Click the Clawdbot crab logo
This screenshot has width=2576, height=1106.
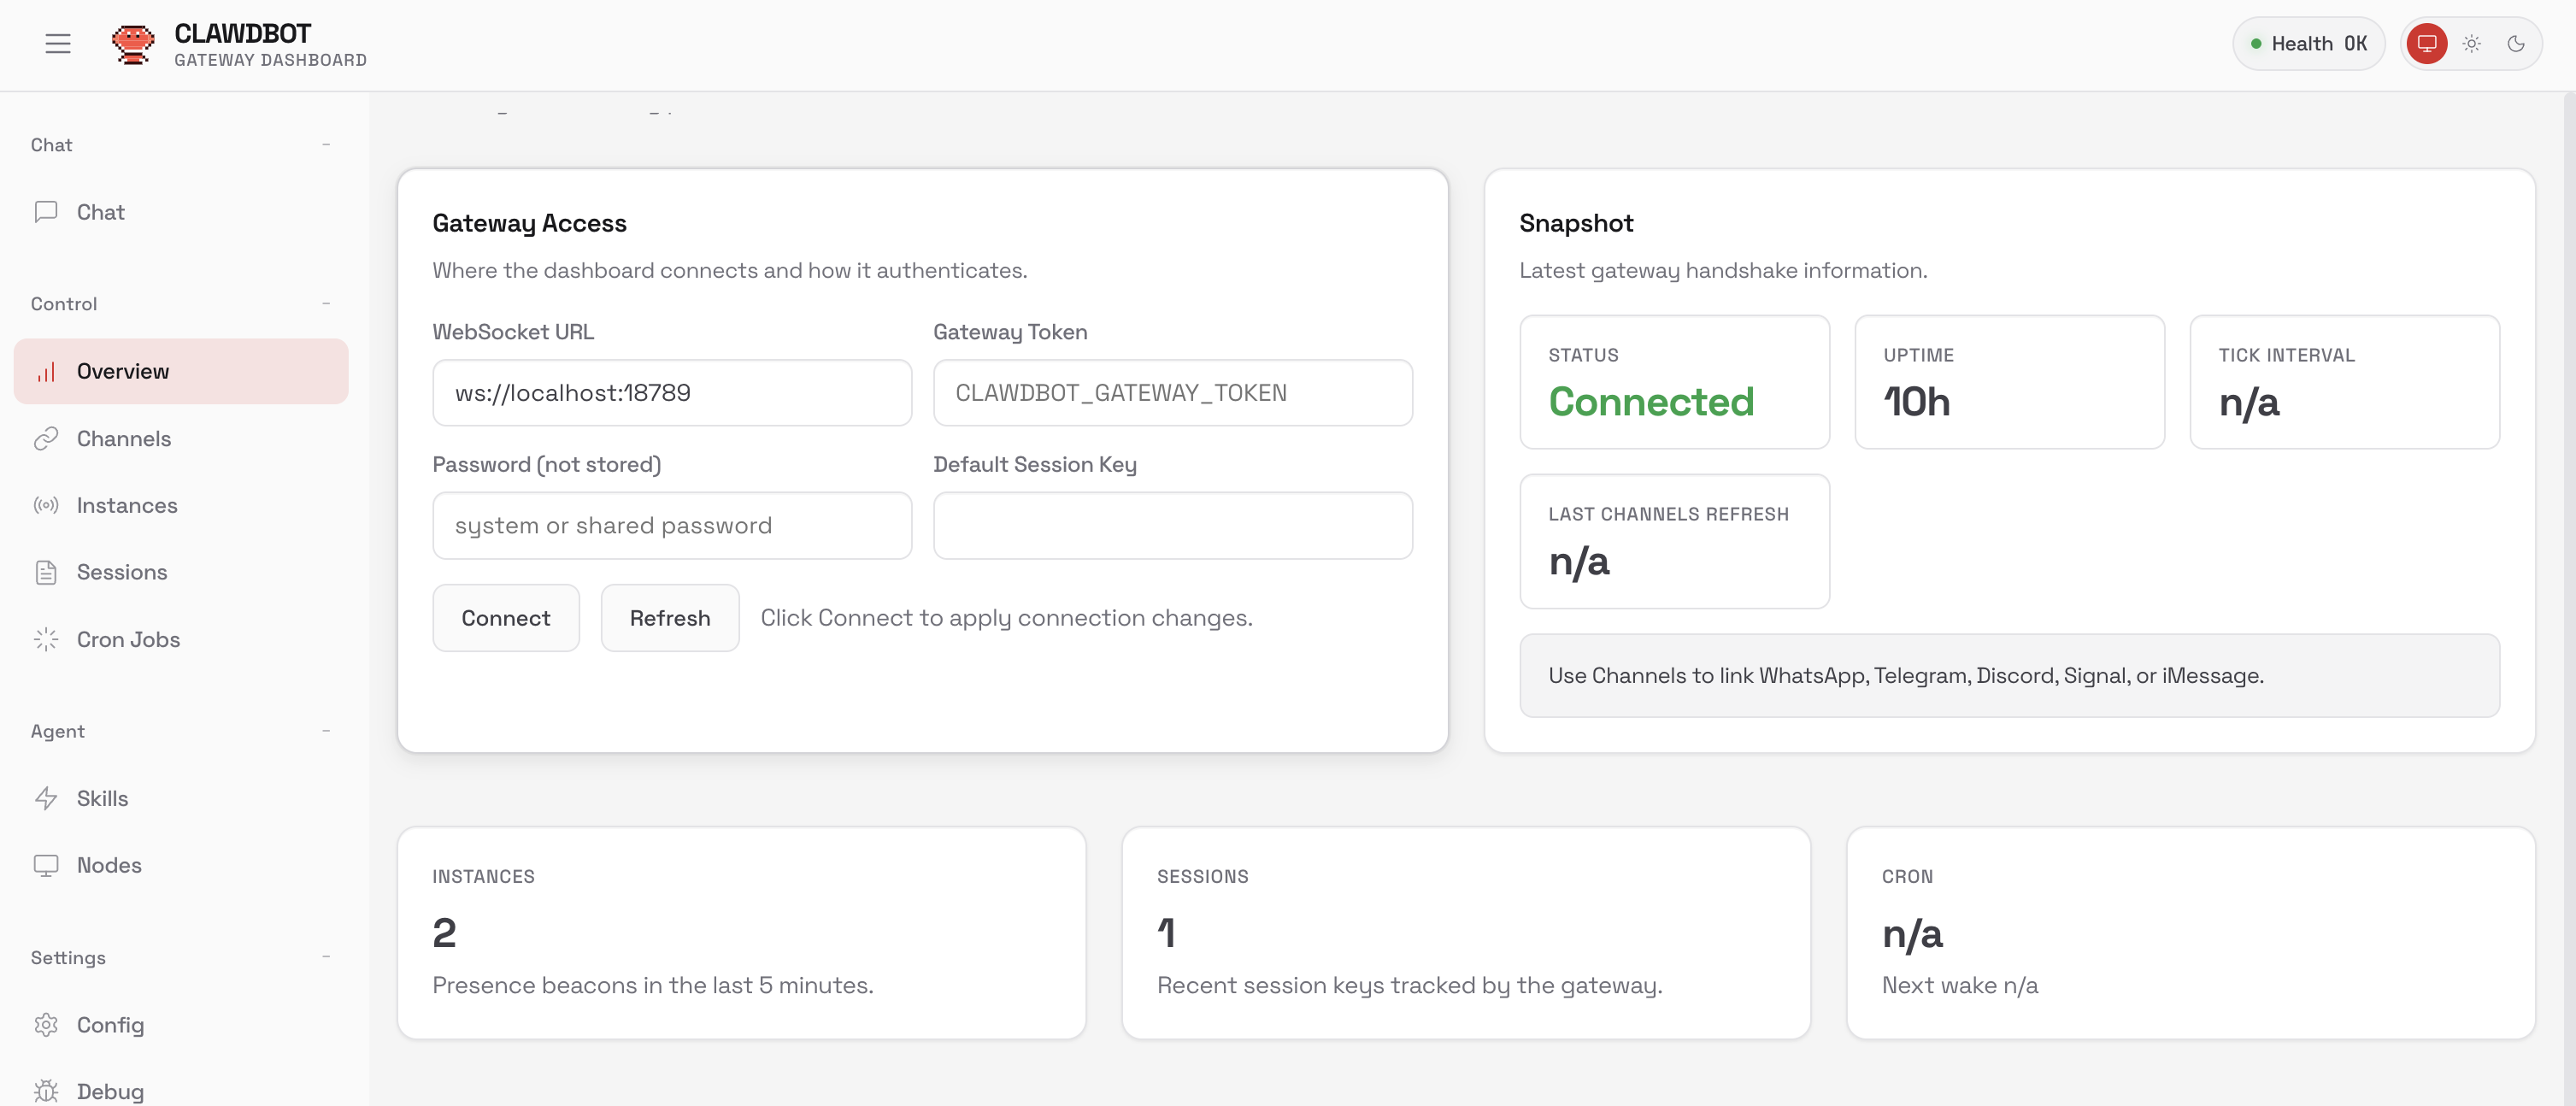[132, 44]
